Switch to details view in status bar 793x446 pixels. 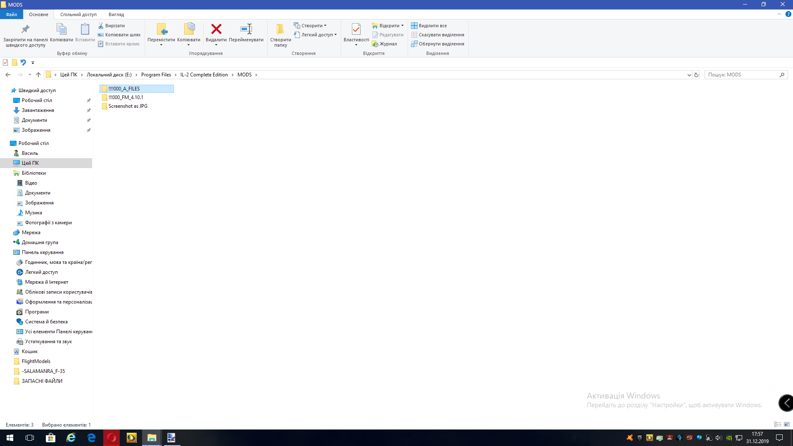coord(778,425)
